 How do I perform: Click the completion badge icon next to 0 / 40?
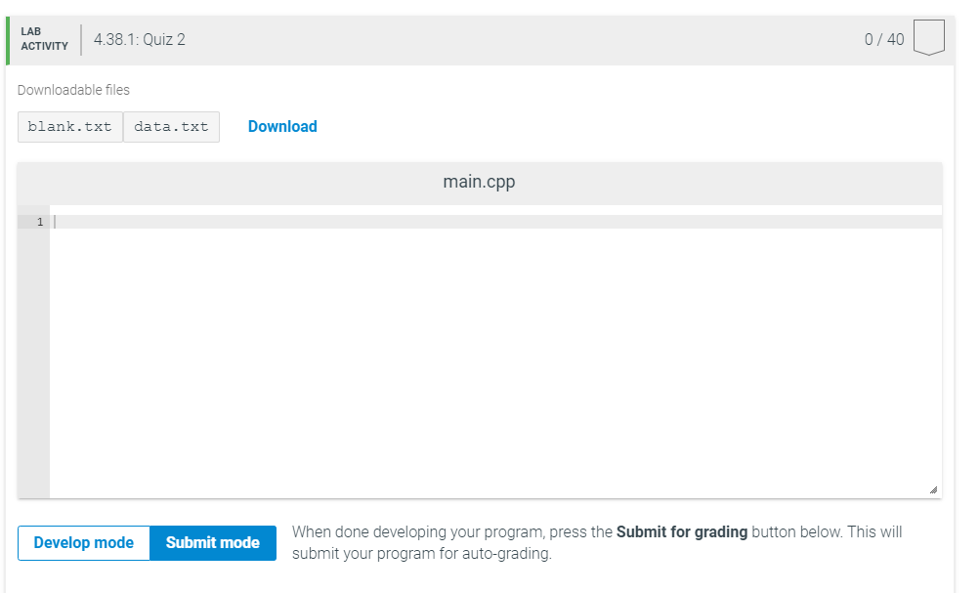point(929,37)
